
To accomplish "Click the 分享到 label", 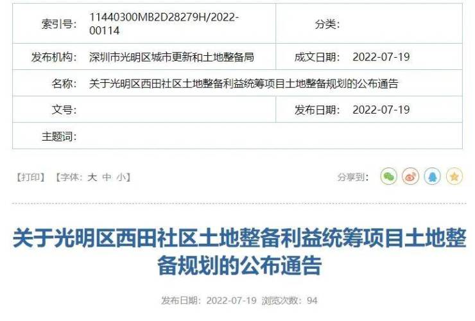I will pyautogui.click(x=353, y=177).
